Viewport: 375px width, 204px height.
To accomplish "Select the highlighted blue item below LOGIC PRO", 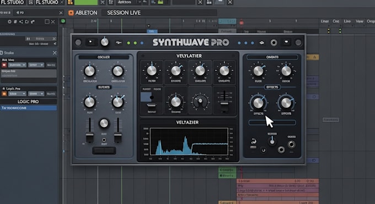I will (x=29, y=108).
